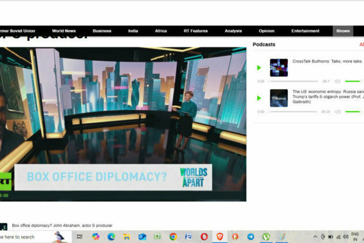
Task: Click the Podcasts heading
Action: [264, 45]
